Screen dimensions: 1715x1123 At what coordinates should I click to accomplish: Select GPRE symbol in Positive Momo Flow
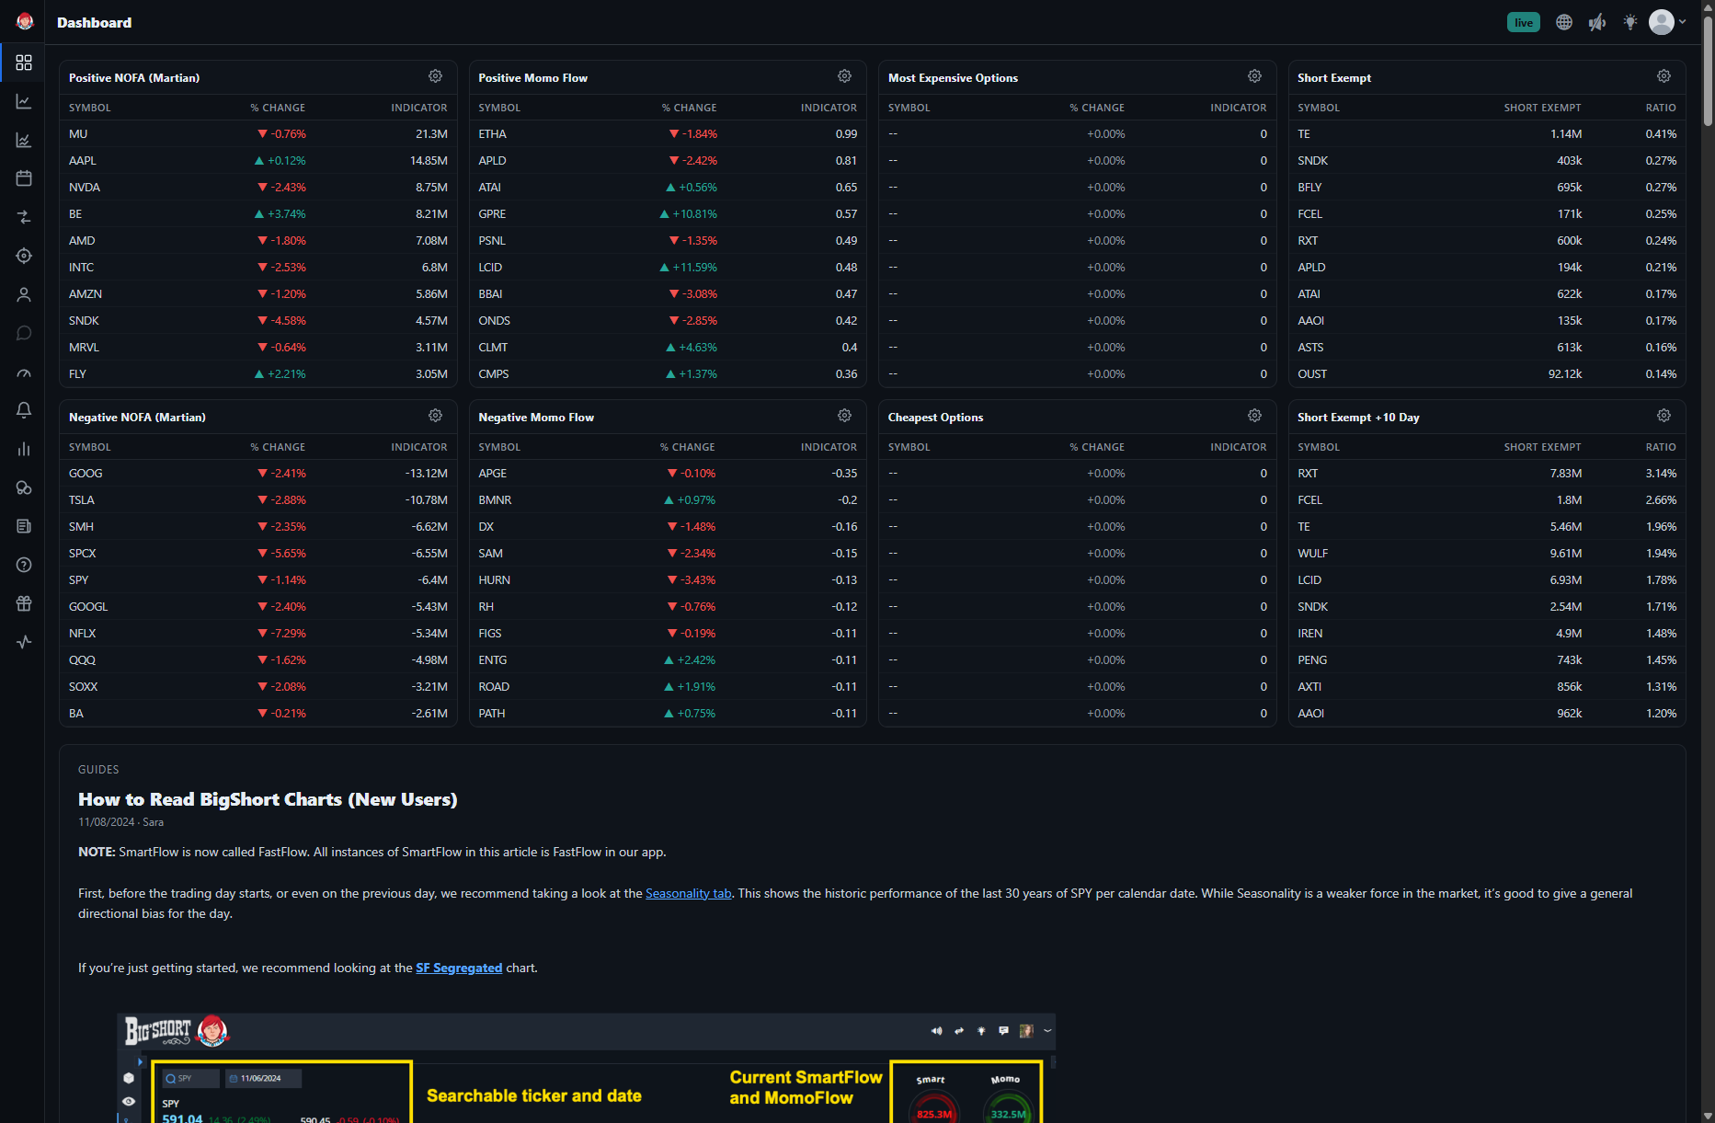pyautogui.click(x=492, y=213)
